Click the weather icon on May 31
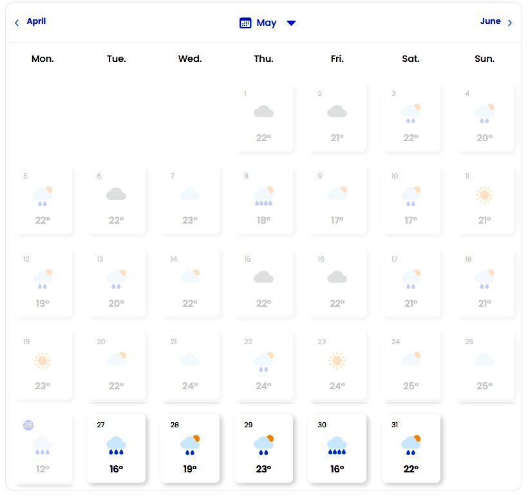528x504 pixels. tap(411, 445)
